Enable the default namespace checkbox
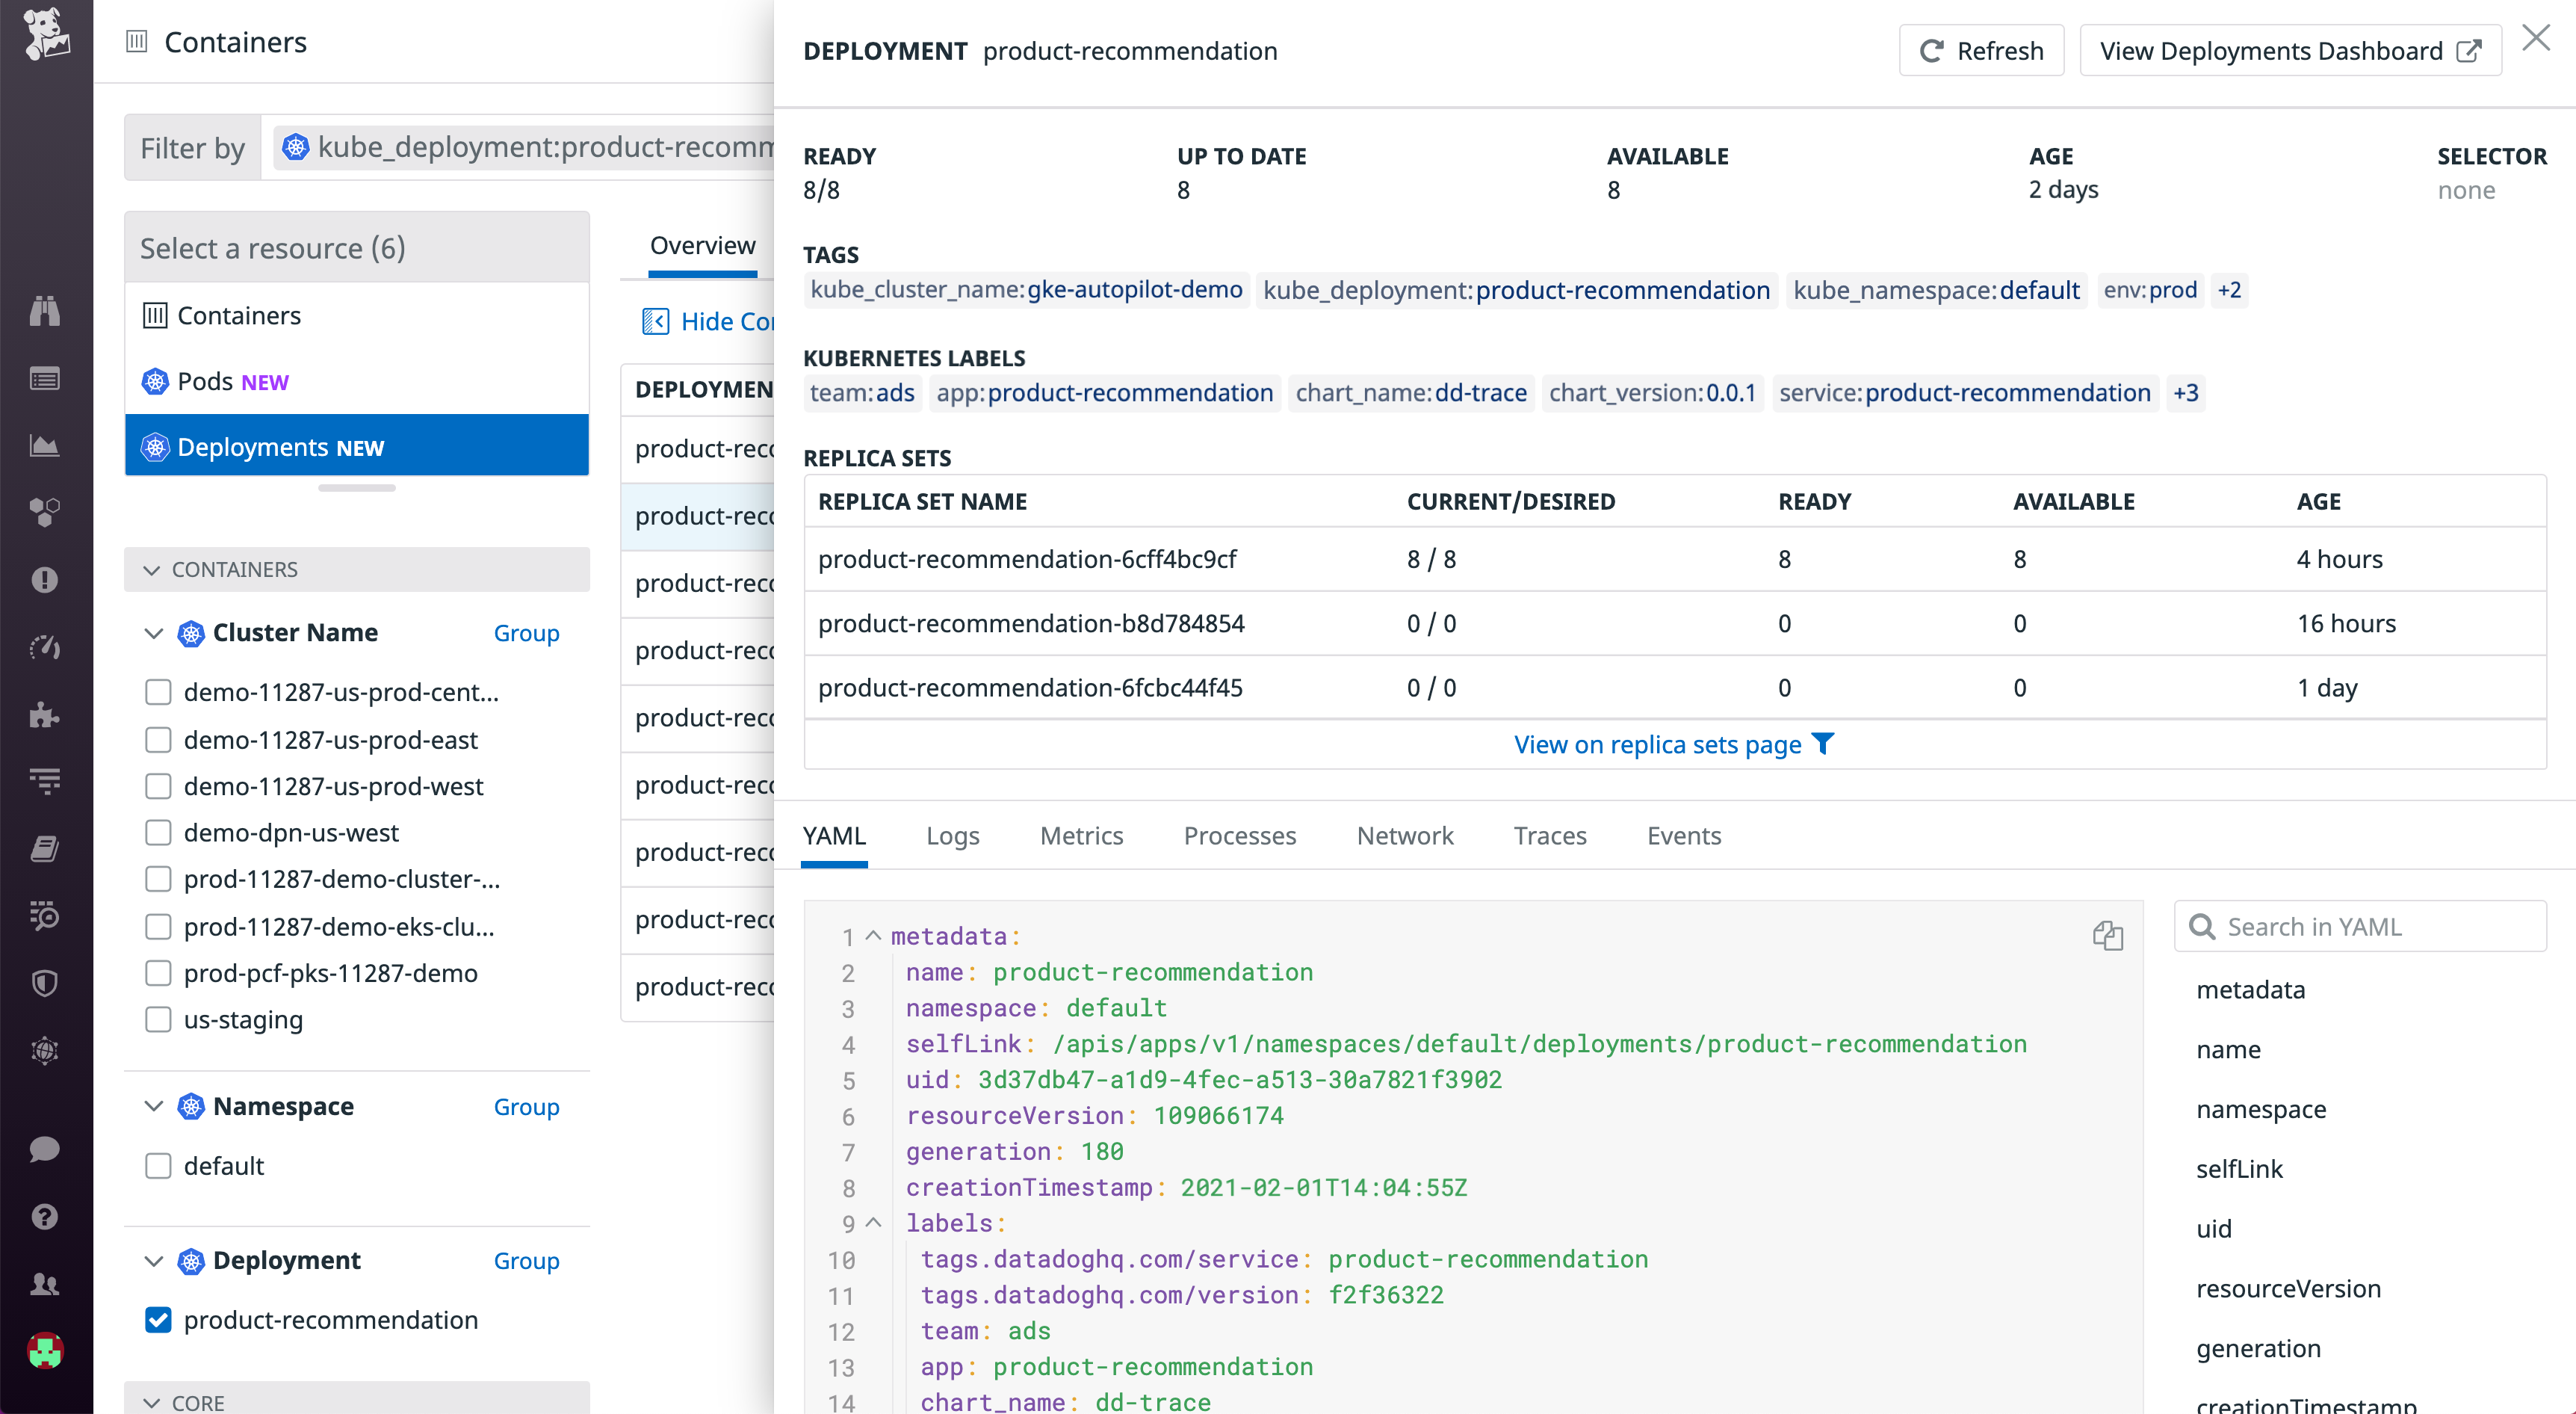 coord(159,1165)
